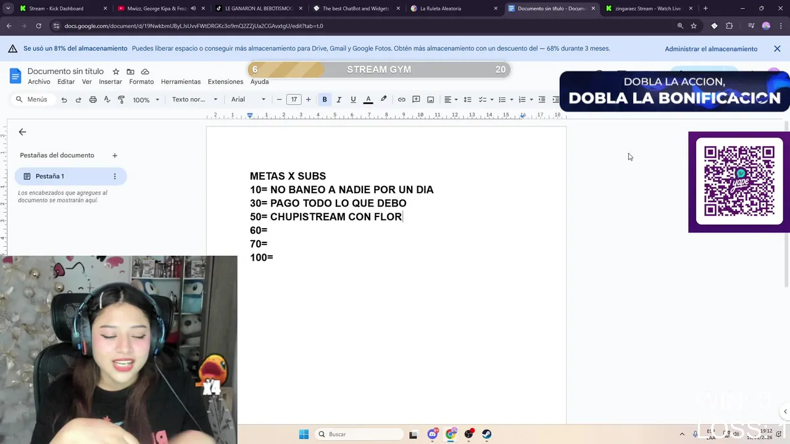Expand the numbered list options arrow
Screen dimensions: 790x444
click(x=531, y=99)
